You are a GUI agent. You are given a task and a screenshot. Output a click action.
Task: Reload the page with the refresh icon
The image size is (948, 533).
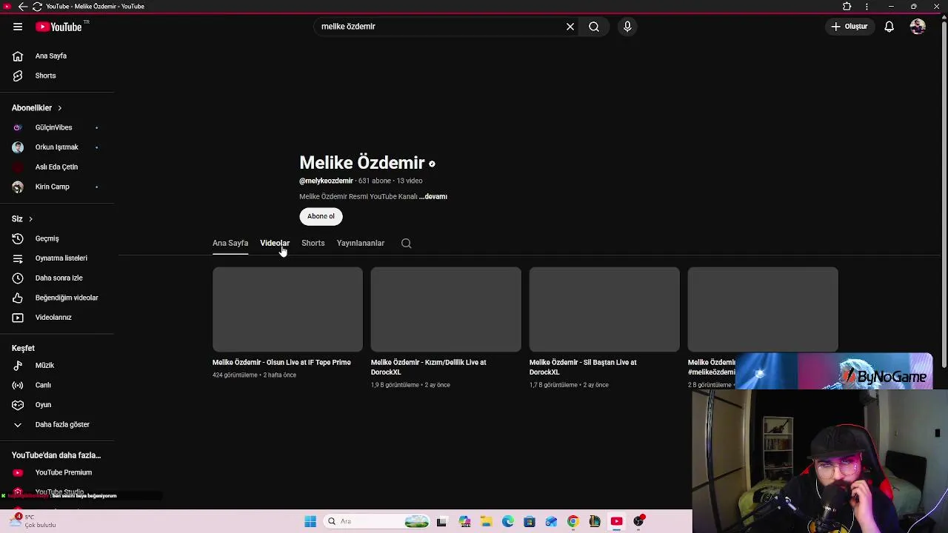[37, 7]
